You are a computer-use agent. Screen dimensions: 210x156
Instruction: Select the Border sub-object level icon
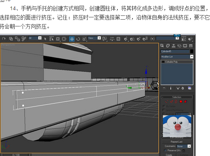[x=176, y=102]
